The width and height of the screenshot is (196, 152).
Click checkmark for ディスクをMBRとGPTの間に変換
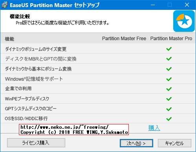(169, 59)
